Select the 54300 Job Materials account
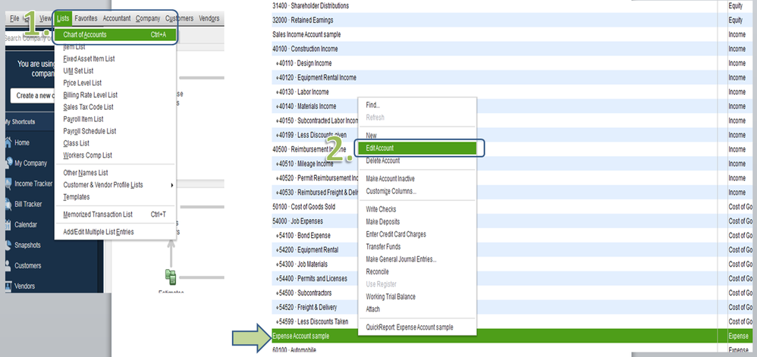Viewport: 757px width, 357px height. pos(511,264)
